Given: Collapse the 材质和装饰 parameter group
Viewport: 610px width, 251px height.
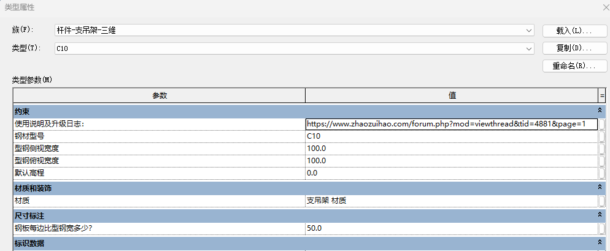Looking at the screenshot, I should [600, 188].
